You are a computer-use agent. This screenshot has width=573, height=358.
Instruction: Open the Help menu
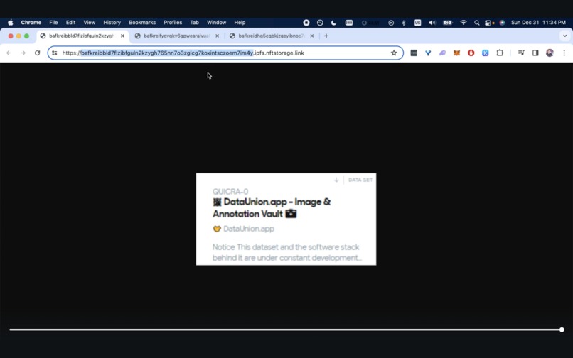pyautogui.click(x=240, y=23)
